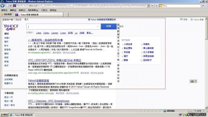
Task: Click the Yahoo奇摩 home icon link
Action: click(197, 19)
